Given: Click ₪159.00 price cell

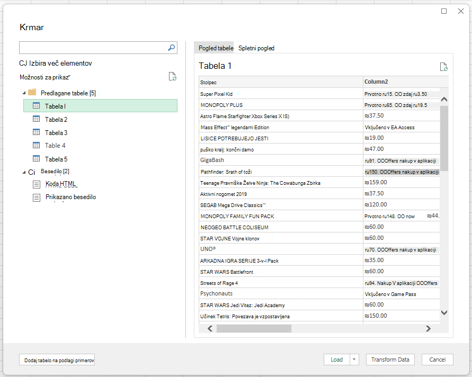Looking at the screenshot, I should 401,183.
